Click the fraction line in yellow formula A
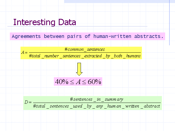The width and height of the screenshot is (175, 131). click(84, 53)
